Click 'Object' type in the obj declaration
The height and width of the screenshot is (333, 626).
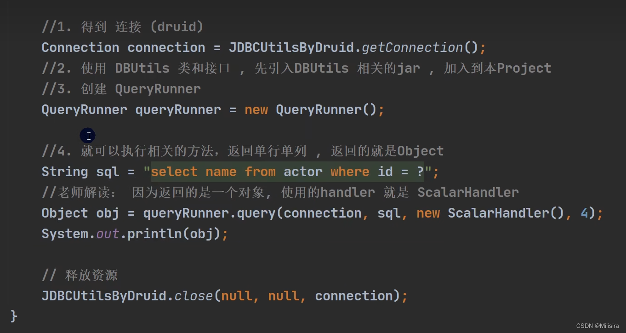65,213
